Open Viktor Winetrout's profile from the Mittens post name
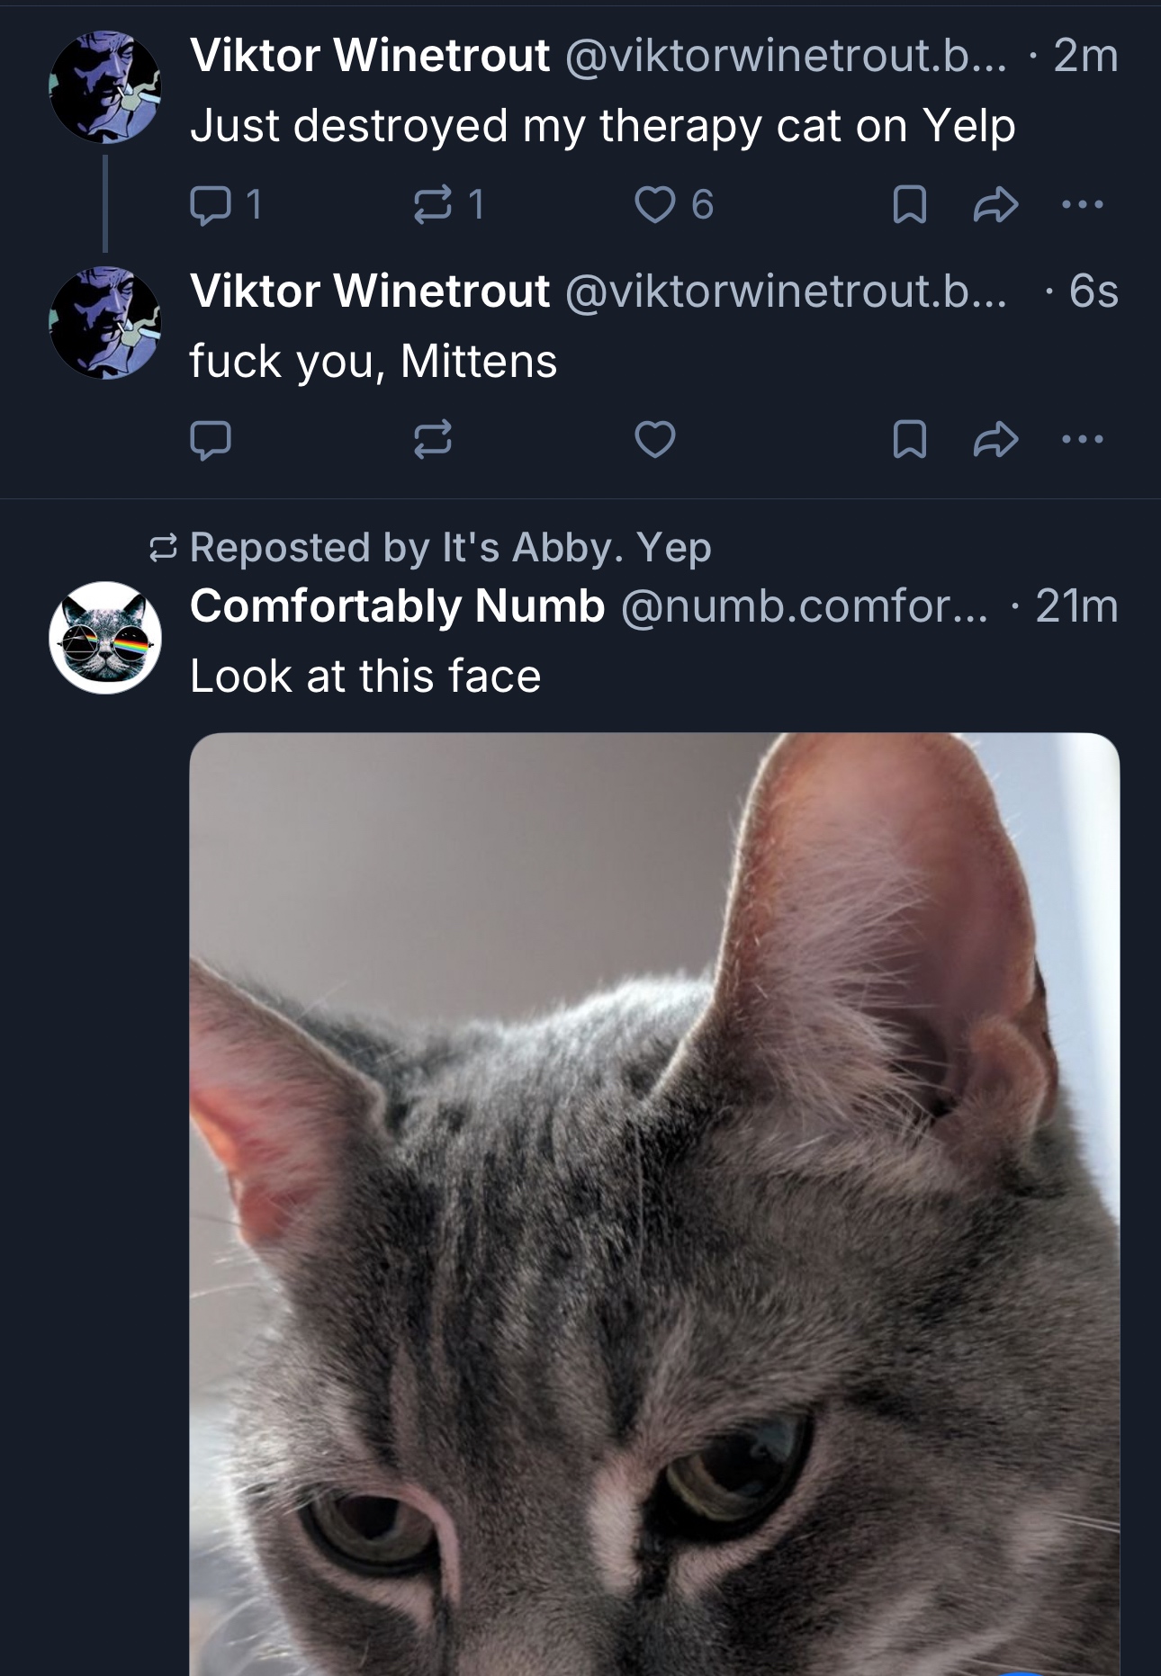 [x=369, y=291]
